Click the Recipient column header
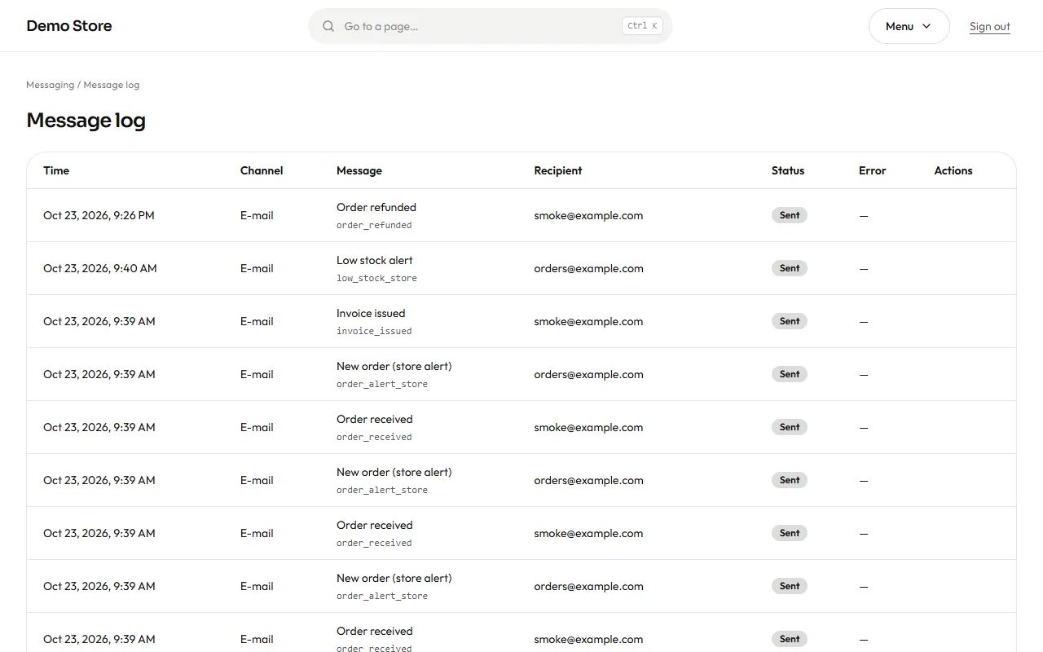Viewport: 1043px width, 652px height. coord(558,170)
